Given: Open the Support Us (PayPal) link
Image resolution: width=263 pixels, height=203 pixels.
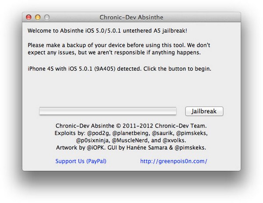Looking at the screenshot, I should point(81,161).
